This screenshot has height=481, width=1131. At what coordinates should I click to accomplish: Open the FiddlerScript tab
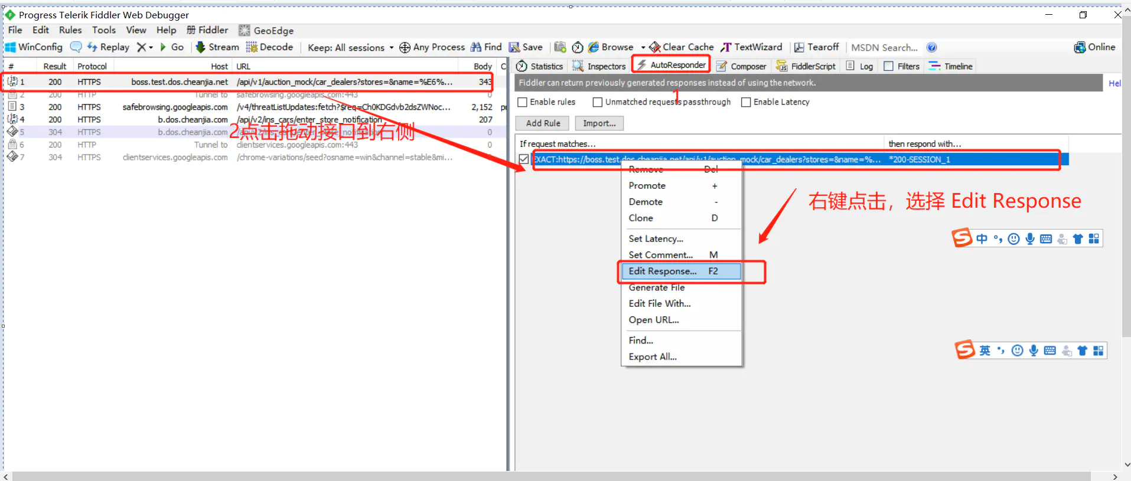click(x=806, y=66)
